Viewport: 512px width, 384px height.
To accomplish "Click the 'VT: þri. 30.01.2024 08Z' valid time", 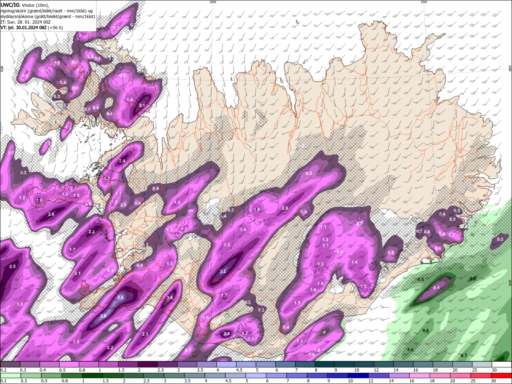I will click(x=24, y=28).
